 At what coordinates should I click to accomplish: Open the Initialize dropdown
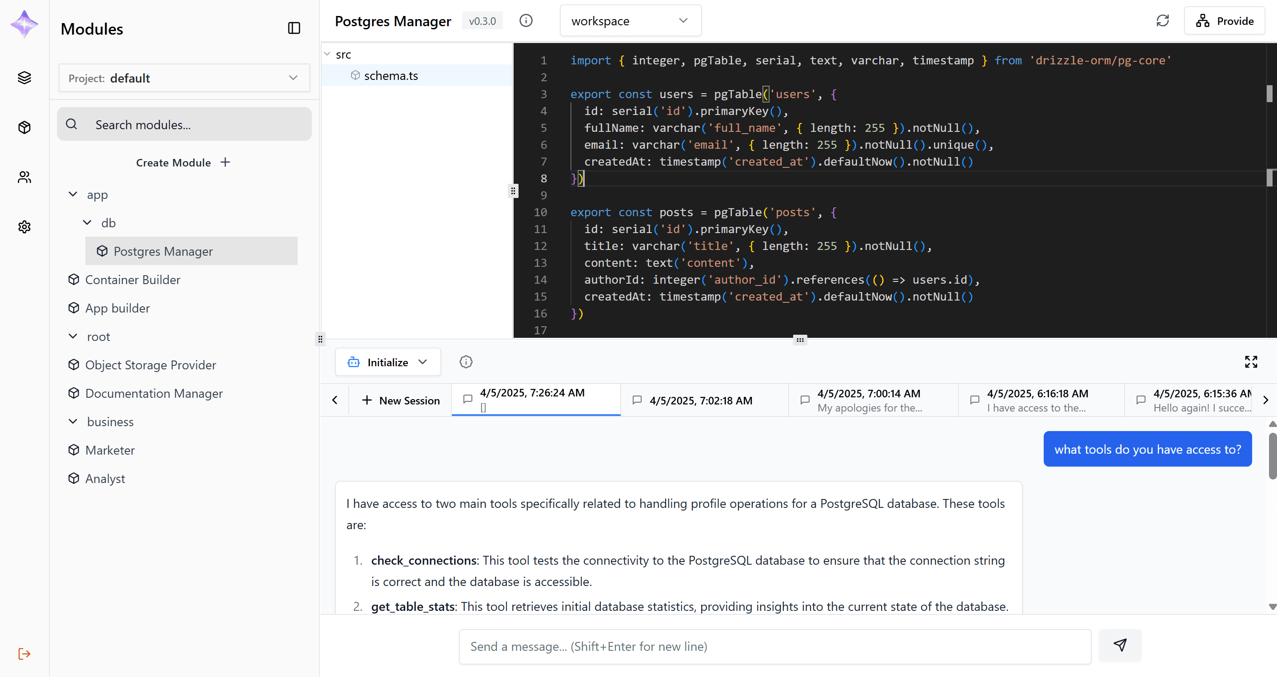[387, 362]
